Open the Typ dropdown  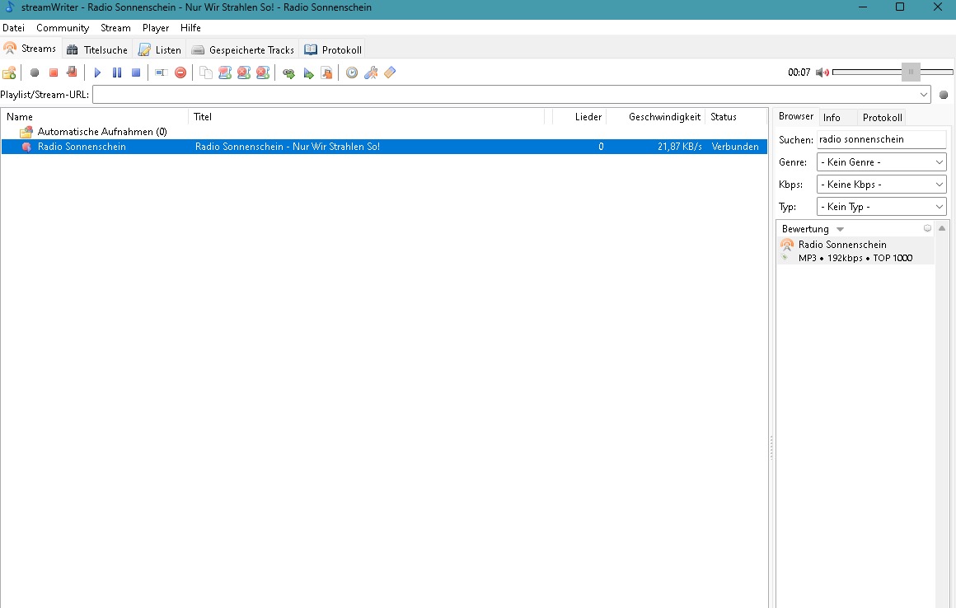881,207
